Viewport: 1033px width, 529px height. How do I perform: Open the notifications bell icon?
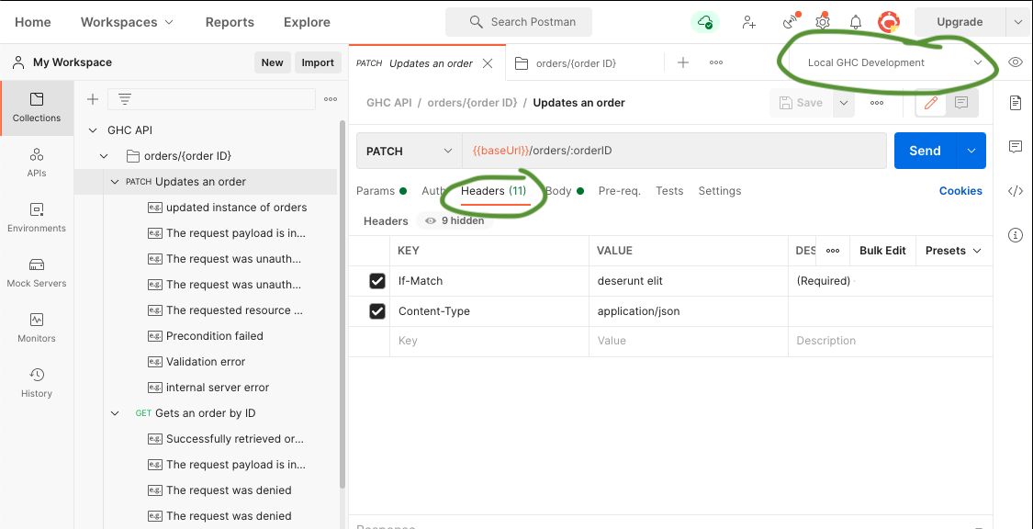pyautogui.click(x=855, y=21)
